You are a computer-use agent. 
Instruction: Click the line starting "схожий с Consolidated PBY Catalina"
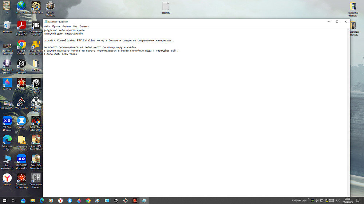pos(108,40)
